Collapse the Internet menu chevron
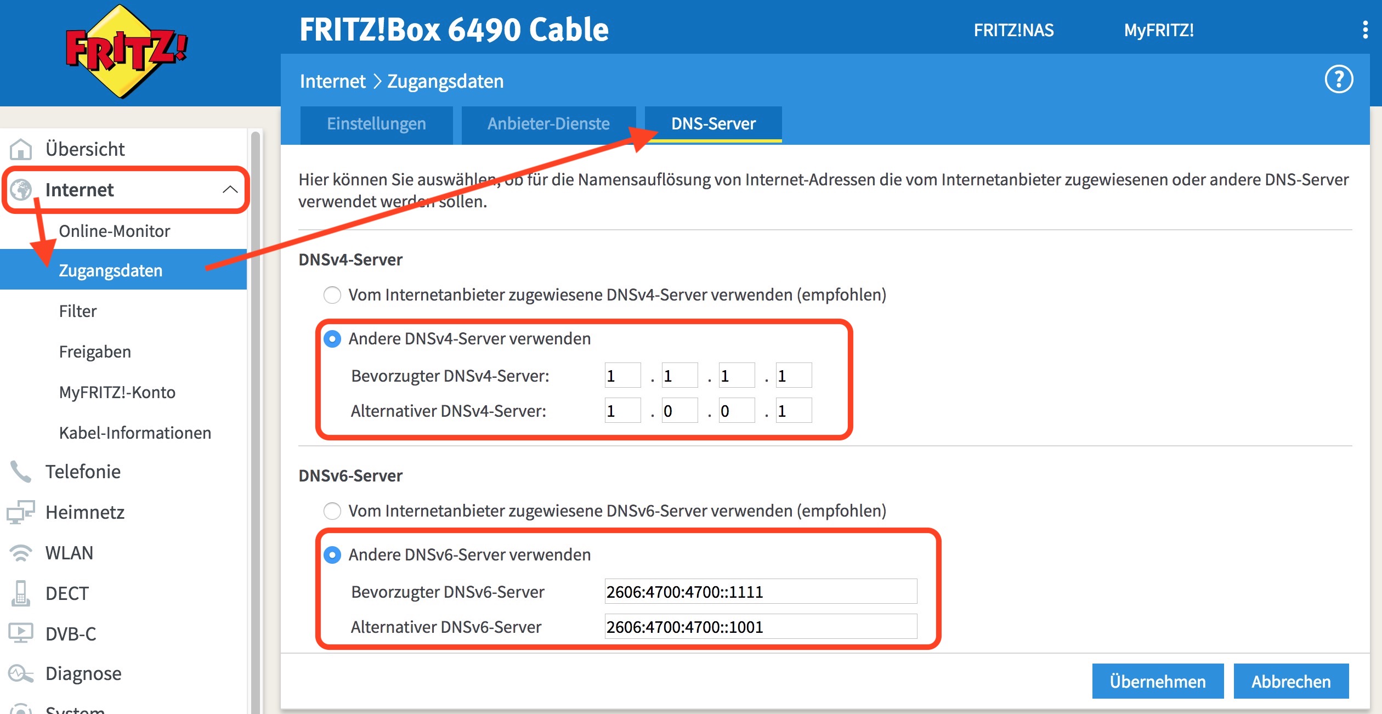Viewport: 1382px width, 714px height. (x=230, y=190)
